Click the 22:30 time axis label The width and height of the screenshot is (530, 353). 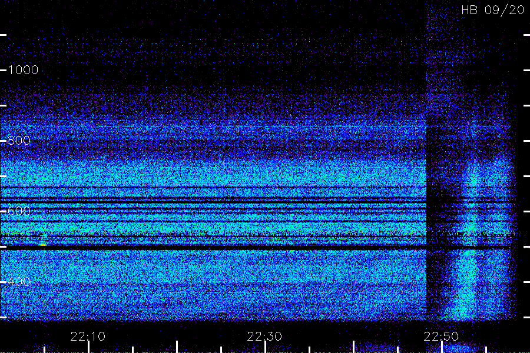click(264, 337)
